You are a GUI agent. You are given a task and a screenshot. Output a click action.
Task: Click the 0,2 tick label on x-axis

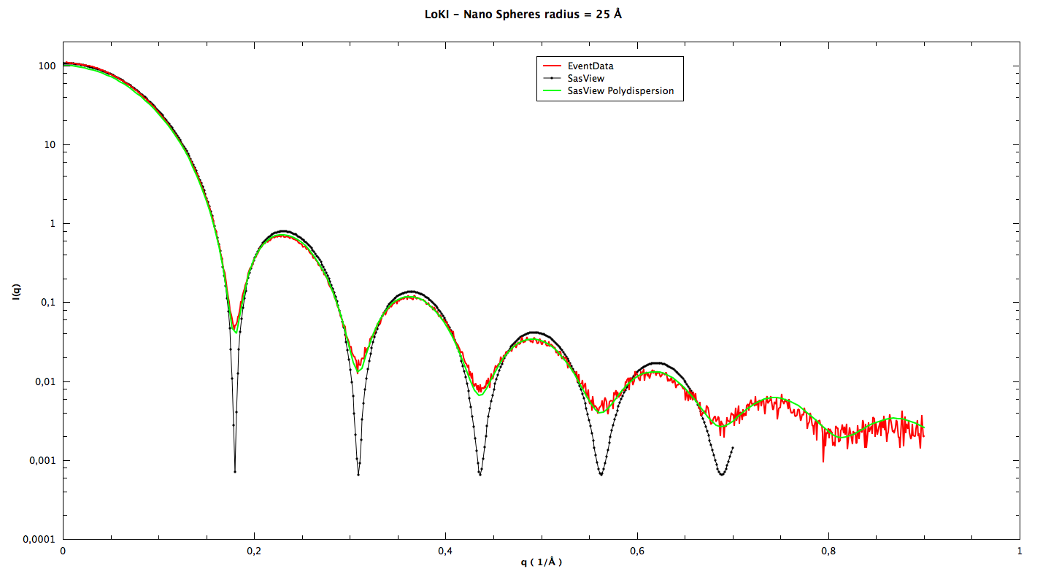(x=254, y=551)
